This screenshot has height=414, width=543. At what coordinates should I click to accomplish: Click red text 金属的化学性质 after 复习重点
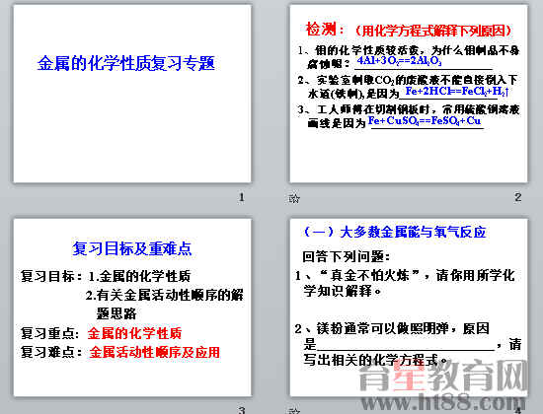tap(134, 333)
